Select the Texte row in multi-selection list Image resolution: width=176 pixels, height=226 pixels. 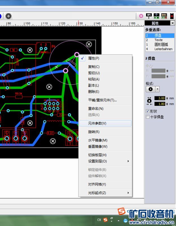(x=160, y=40)
